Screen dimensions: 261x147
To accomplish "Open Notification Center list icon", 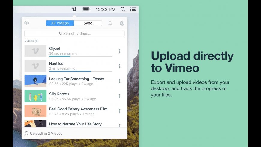I will point(133,9).
